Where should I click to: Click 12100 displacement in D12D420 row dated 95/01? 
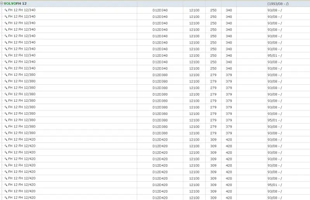coord(194,185)
